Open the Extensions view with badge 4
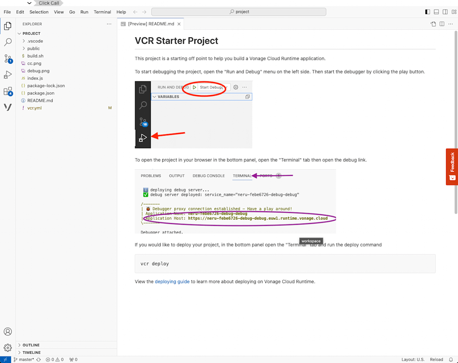The image size is (458, 363). click(x=8, y=91)
